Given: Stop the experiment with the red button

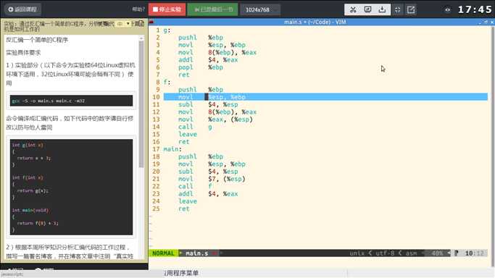Looking at the screenshot, I should 167,9.
